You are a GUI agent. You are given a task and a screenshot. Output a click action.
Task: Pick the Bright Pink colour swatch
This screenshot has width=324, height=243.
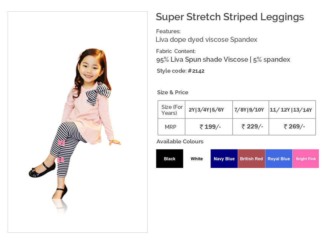click(x=306, y=159)
